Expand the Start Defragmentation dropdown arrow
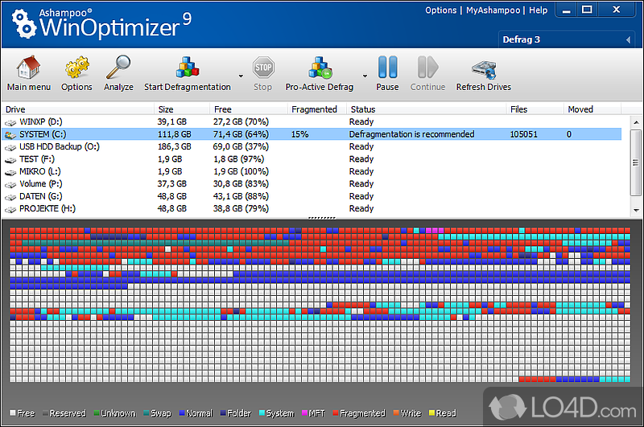The width and height of the screenshot is (644, 427). point(240,76)
